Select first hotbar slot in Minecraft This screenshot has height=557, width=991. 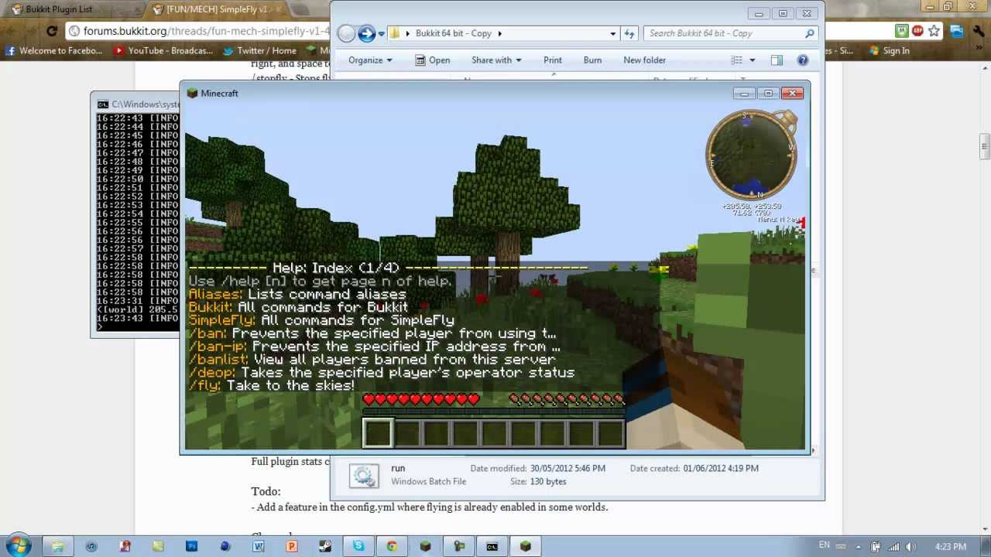tap(378, 433)
